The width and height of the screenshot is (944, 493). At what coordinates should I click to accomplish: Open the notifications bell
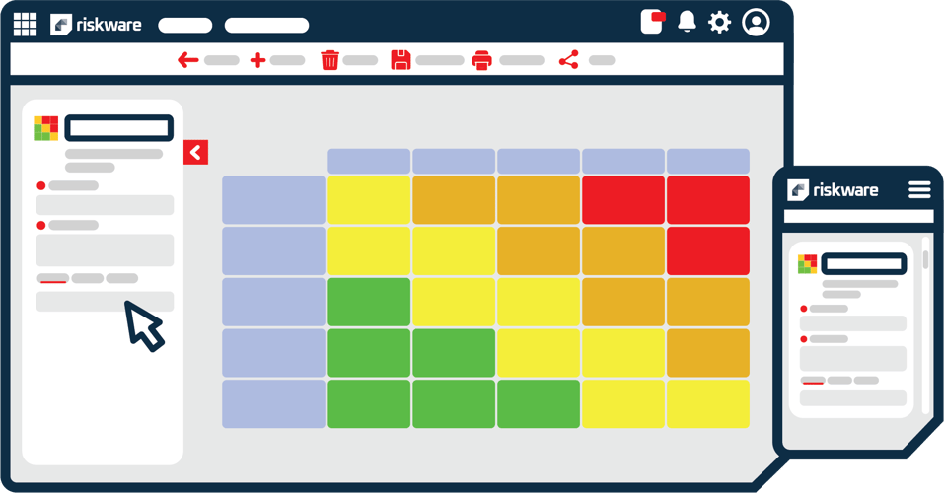coord(687,22)
